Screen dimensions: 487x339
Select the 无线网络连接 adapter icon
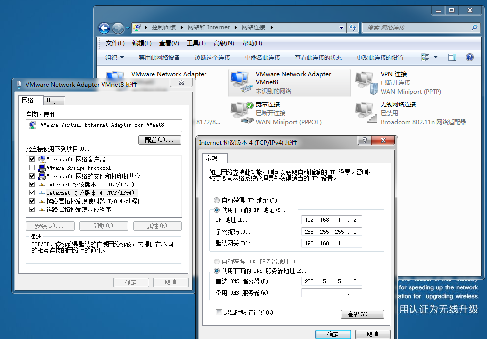(x=366, y=113)
